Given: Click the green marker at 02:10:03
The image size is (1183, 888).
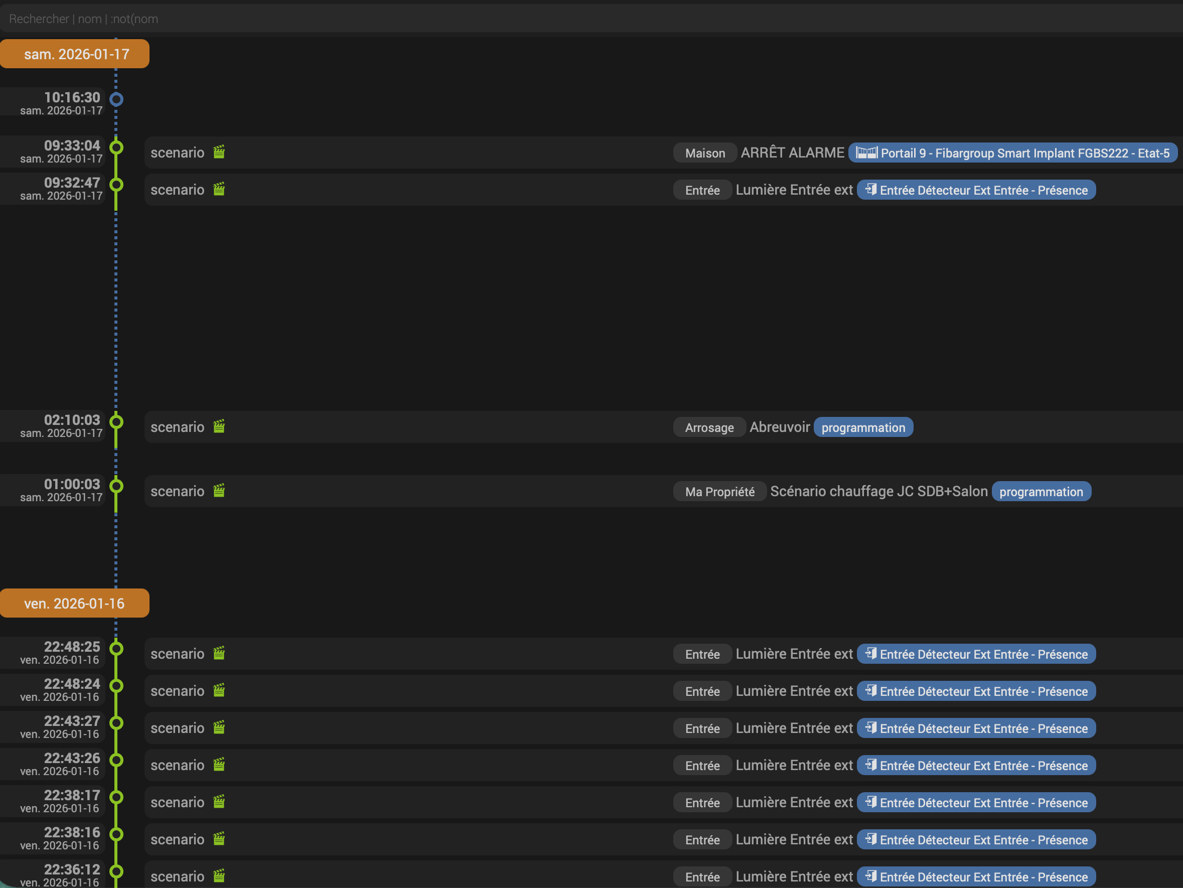Looking at the screenshot, I should pyautogui.click(x=116, y=422).
